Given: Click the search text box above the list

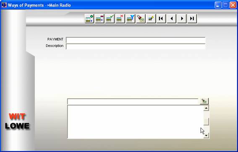Looking at the screenshot, I should click(x=133, y=102).
